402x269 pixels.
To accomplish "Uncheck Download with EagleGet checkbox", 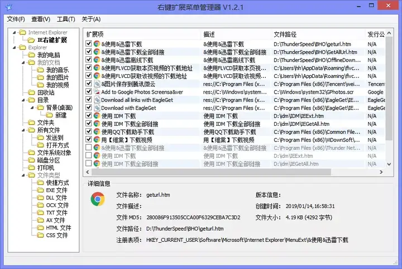I will [89, 107].
